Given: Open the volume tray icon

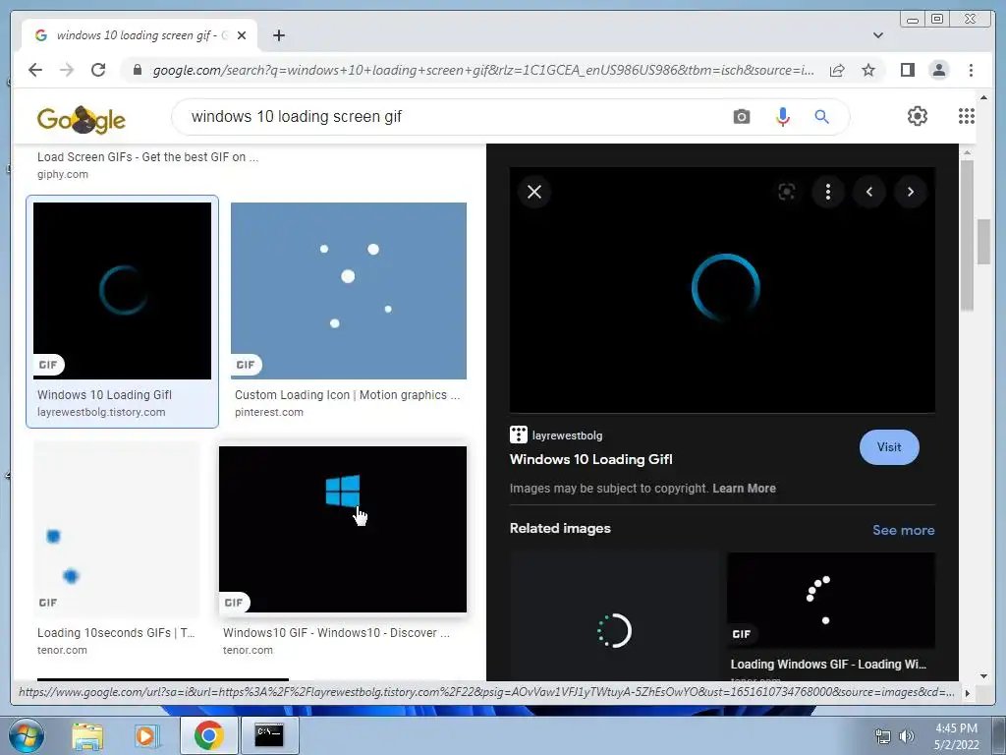Looking at the screenshot, I should (x=907, y=735).
